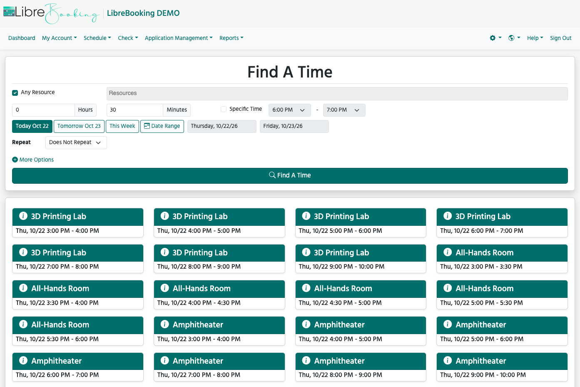Viewport: 580px width, 387px height.
Task: Show info for All-Hands Room 3:30 PM - 4:00 PM
Action: (x=23, y=288)
